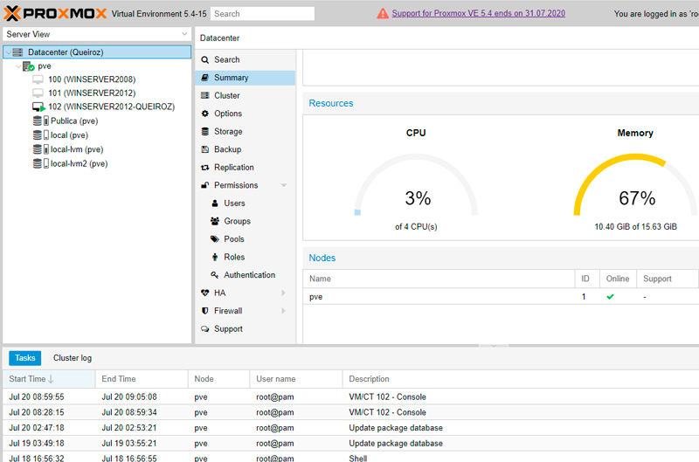
Task: Click the Roles figure icon
Action: click(x=215, y=257)
